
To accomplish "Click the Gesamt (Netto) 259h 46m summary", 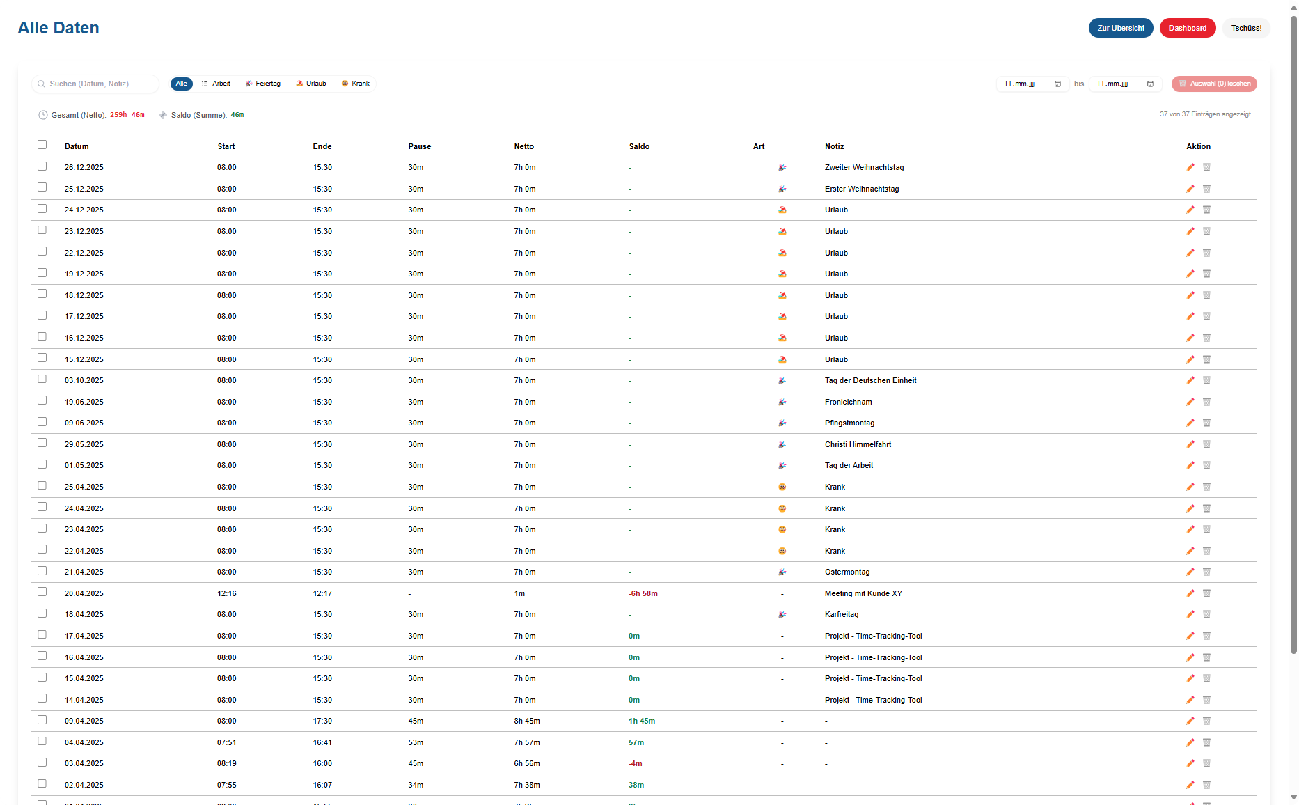I will click(91, 115).
